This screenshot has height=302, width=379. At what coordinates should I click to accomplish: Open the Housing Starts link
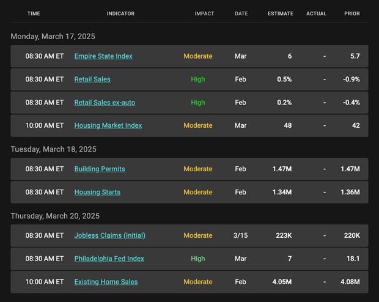coord(97,192)
